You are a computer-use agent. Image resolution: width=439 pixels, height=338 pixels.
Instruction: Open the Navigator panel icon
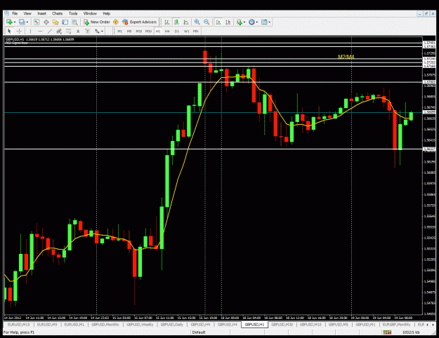coord(55,22)
